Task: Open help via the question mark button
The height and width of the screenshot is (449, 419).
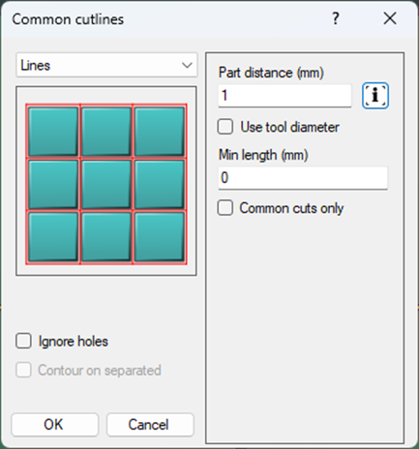Action: pos(336,18)
